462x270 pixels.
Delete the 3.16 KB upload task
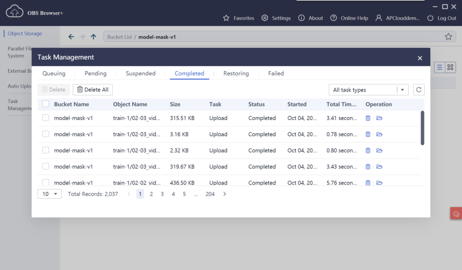(368, 134)
